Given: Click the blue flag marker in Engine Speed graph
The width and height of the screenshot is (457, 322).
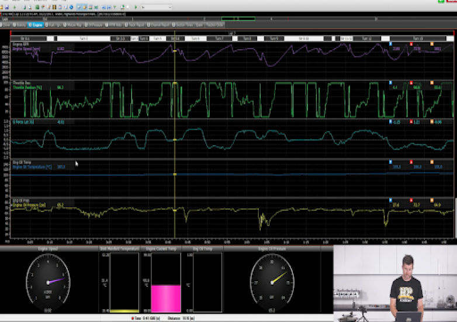Looking at the screenshot, I should [390, 44].
